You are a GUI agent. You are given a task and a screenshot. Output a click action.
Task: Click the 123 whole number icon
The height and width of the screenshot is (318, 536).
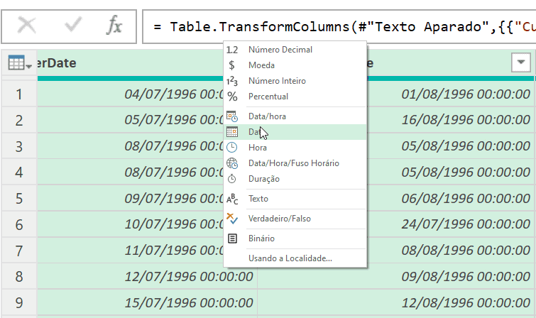[x=232, y=82]
